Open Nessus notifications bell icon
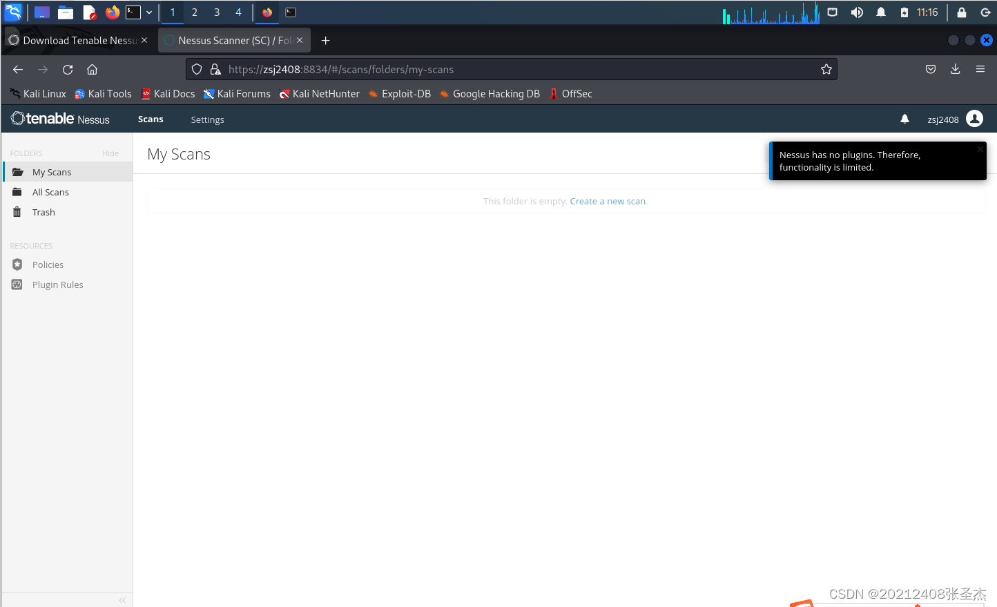997x607 pixels. pos(904,119)
